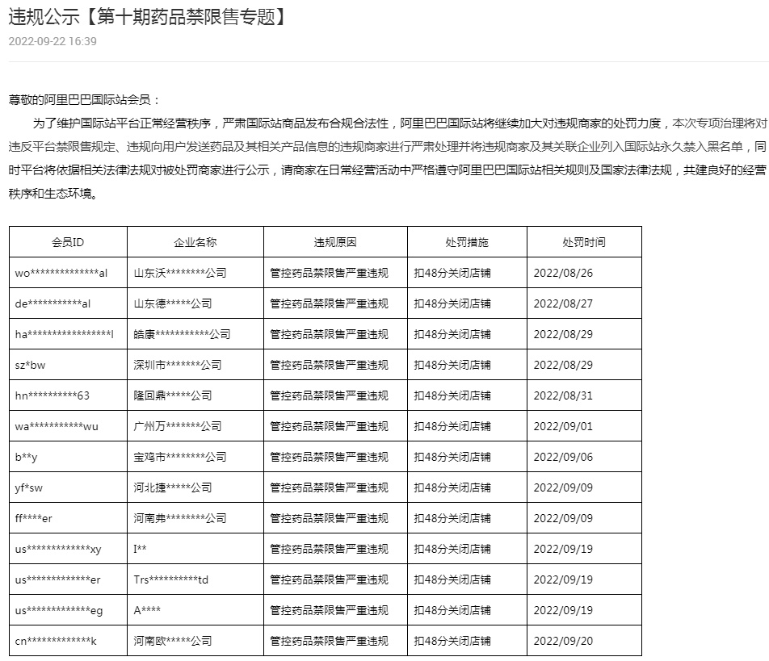Screen dimensions: 769x661
Task: Click the 2022/09/09 date in the ff****er row
Action: [x=563, y=518]
